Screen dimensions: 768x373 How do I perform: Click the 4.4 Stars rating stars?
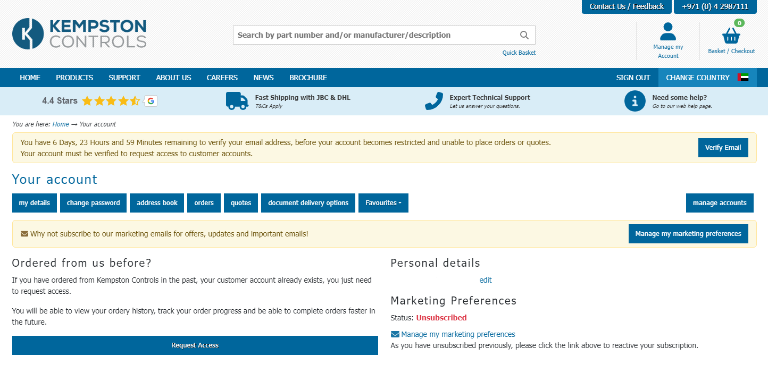(x=111, y=101)
